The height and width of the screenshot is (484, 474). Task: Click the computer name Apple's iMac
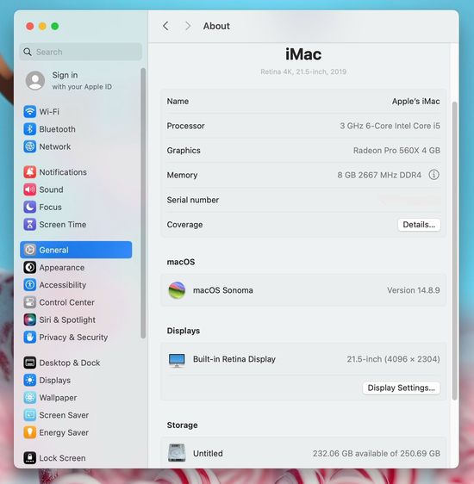(x=415, y=102)
